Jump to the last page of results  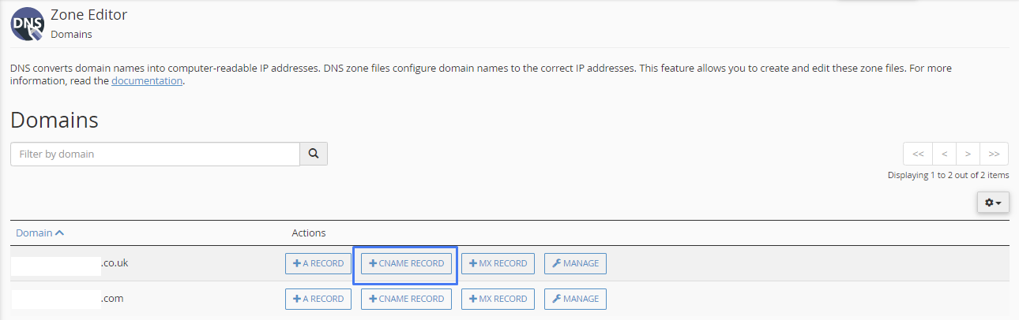tap(994, 154)
